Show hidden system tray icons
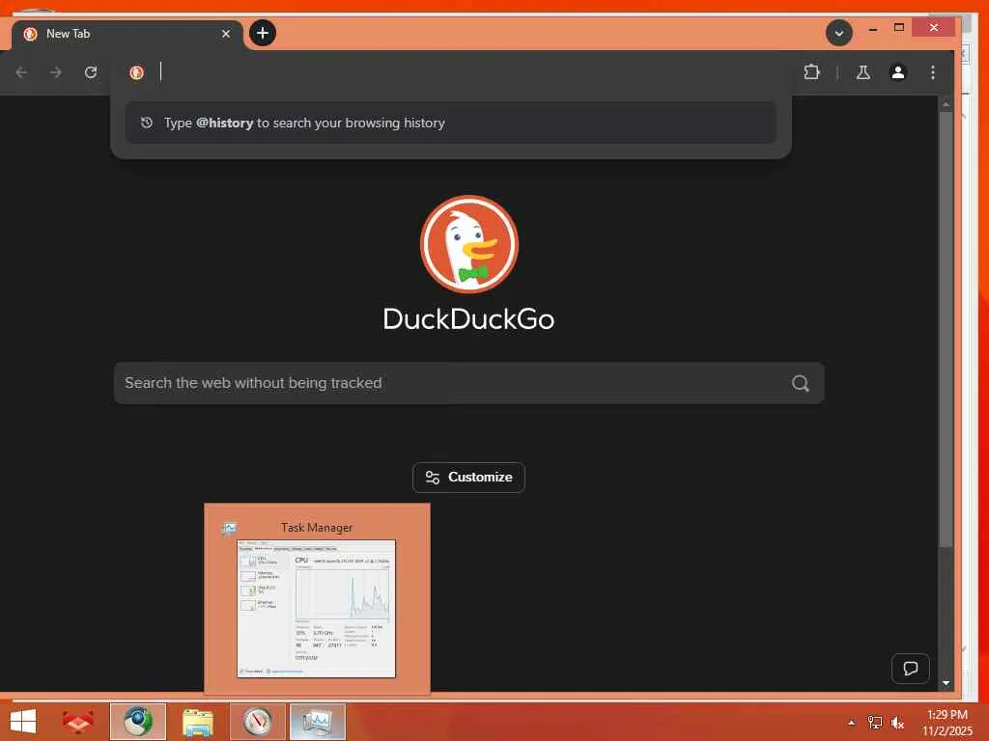Image resolution: width=989 pixels, height=741 pixels. 852,723
